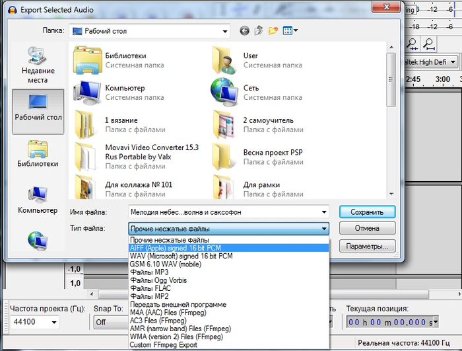Choose M4A (AAC) Files (FFmpeg)
The height and width of the screenshot is (351, 462).
pos(228,312)
